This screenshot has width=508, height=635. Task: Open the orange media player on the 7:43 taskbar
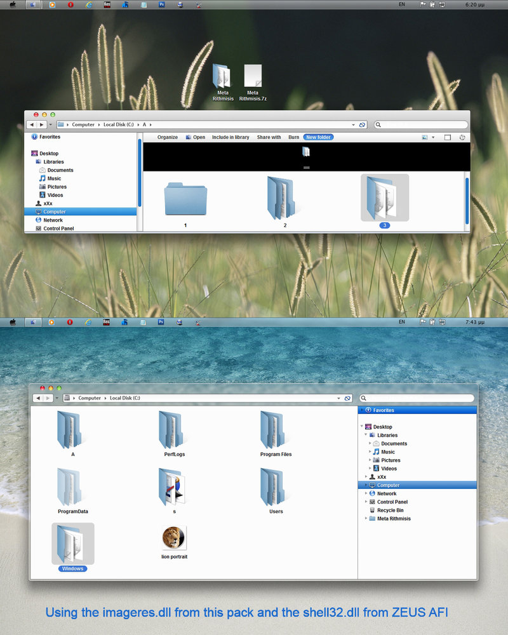point(51,322)
